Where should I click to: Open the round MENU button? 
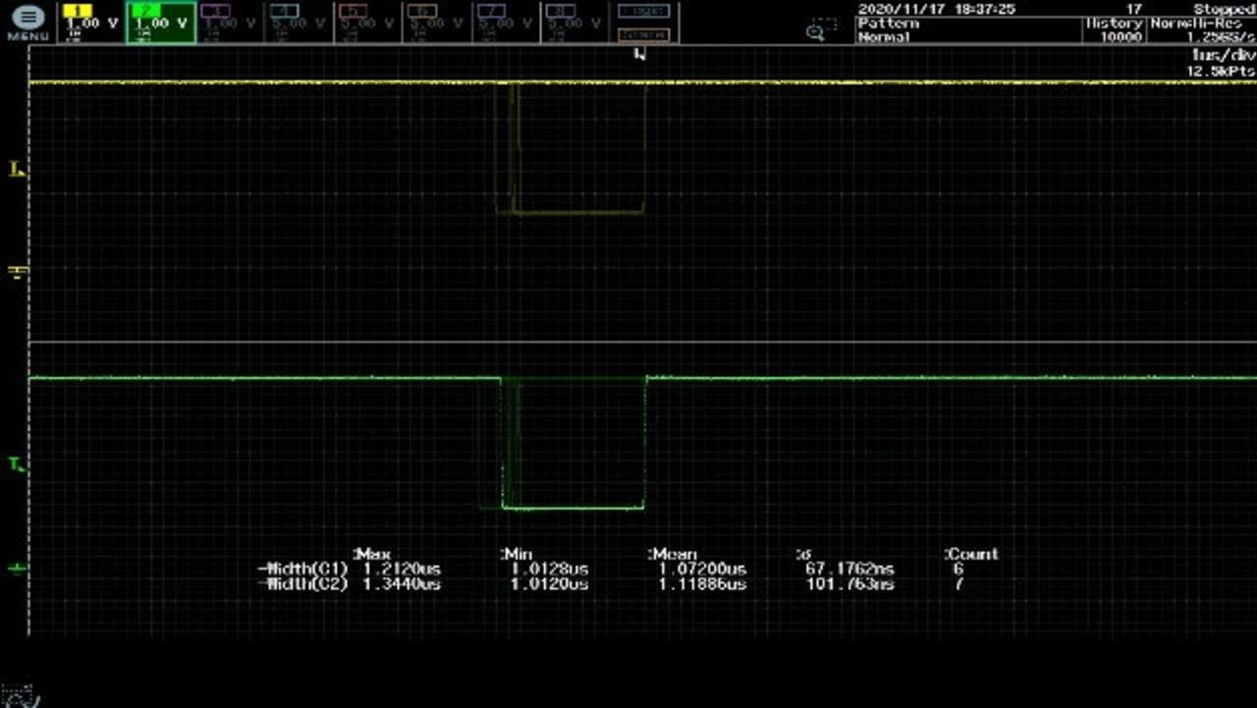(x=27, y=22)
